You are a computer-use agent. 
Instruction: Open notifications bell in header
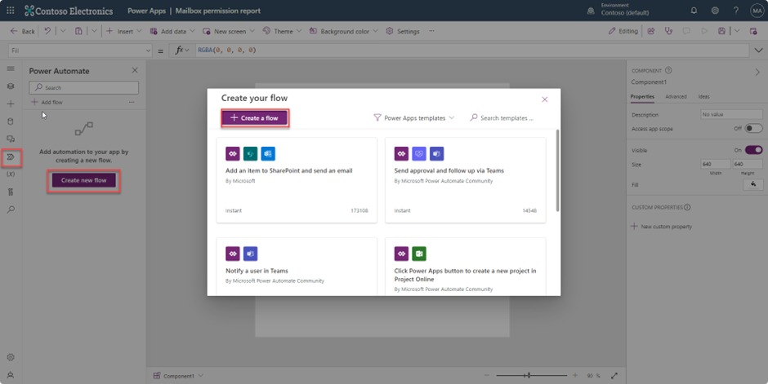(694, 11)
